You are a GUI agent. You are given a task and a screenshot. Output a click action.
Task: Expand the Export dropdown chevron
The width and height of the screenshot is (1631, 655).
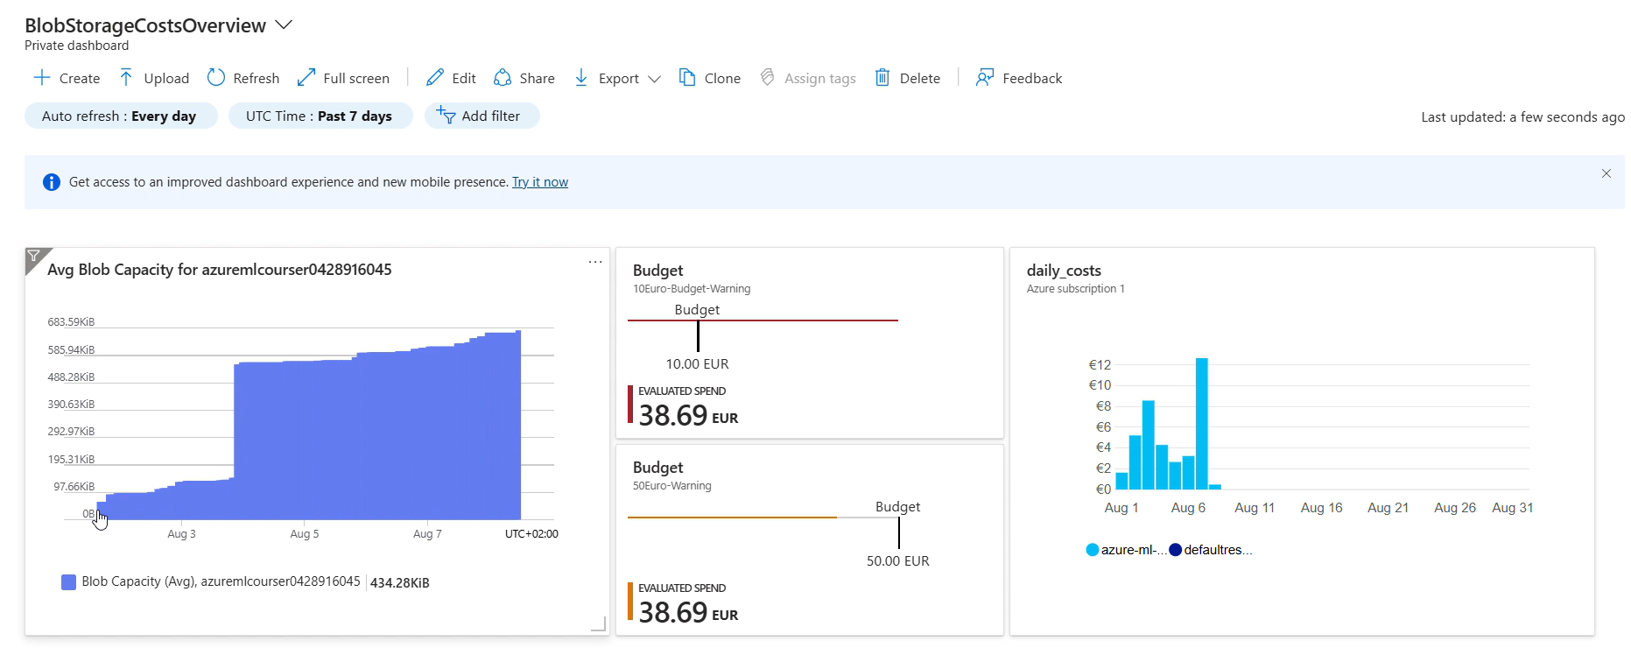tap(654, 79)
